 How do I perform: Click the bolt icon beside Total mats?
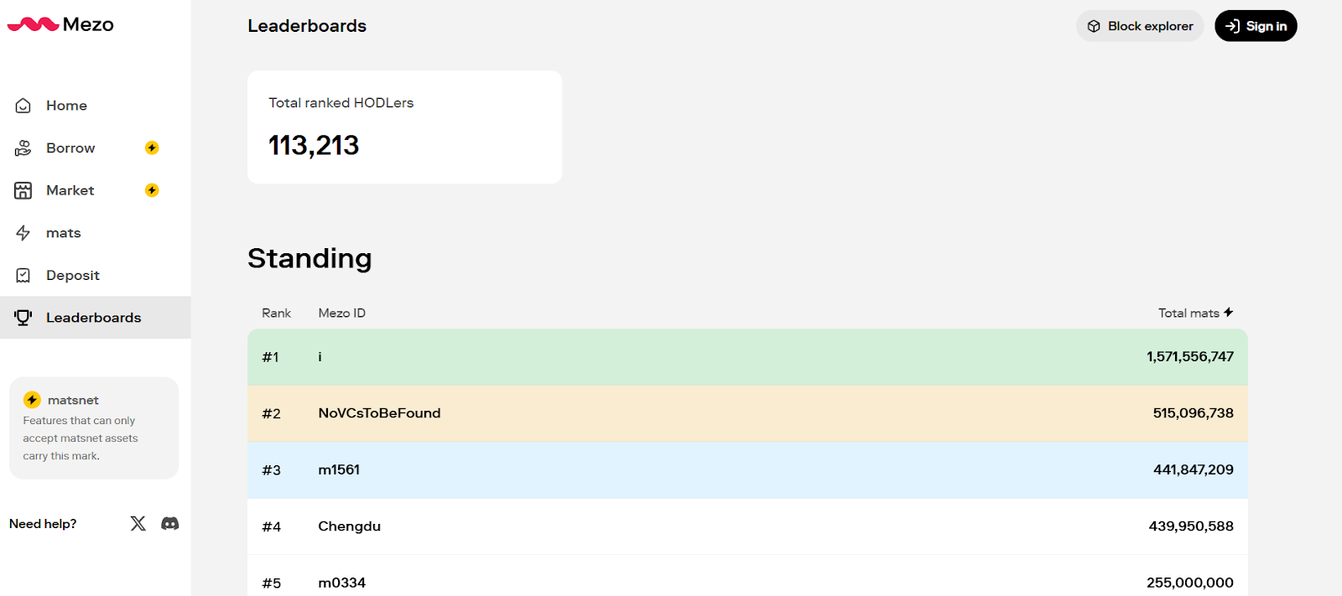pyautogui.click(x=1229, y=312)
